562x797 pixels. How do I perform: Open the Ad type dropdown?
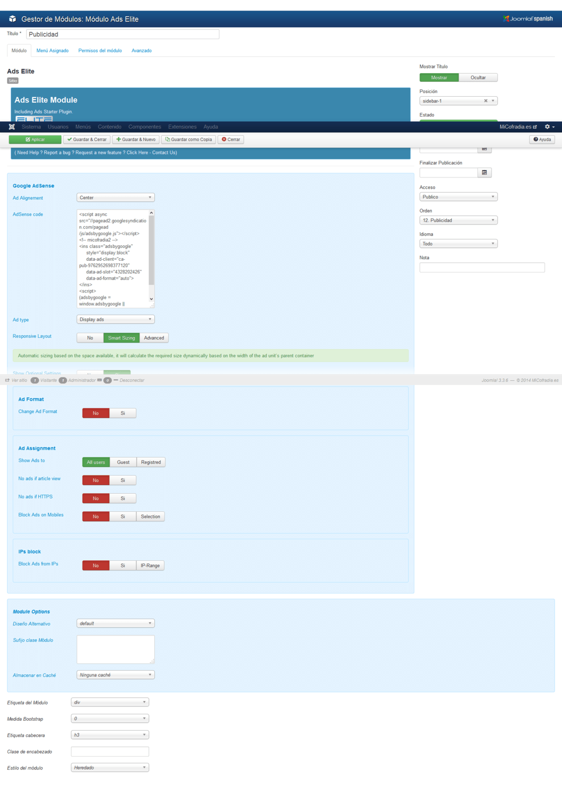tap(115, 320)
